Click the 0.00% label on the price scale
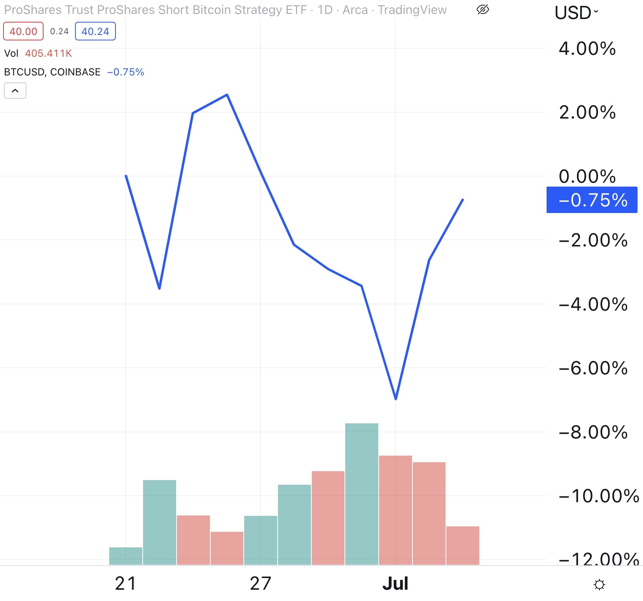 (587, 176)
